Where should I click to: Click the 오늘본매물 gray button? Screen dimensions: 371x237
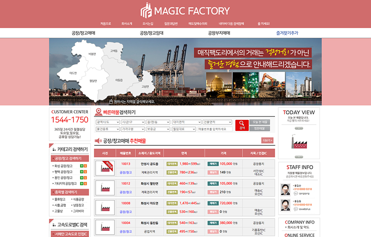(260, 122)
